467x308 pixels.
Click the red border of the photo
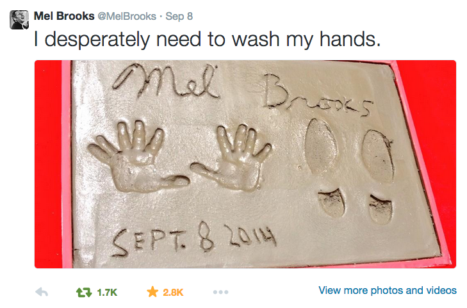pos(48,164)
